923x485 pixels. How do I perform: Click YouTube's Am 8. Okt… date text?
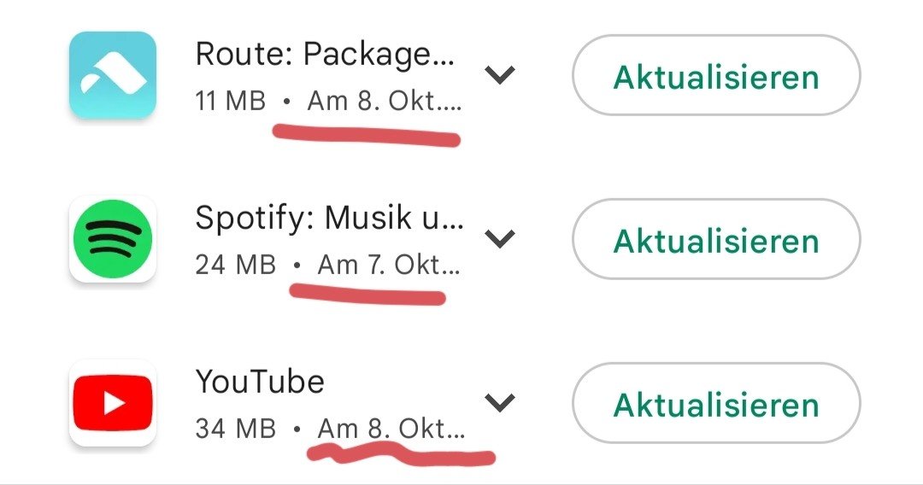391,429
